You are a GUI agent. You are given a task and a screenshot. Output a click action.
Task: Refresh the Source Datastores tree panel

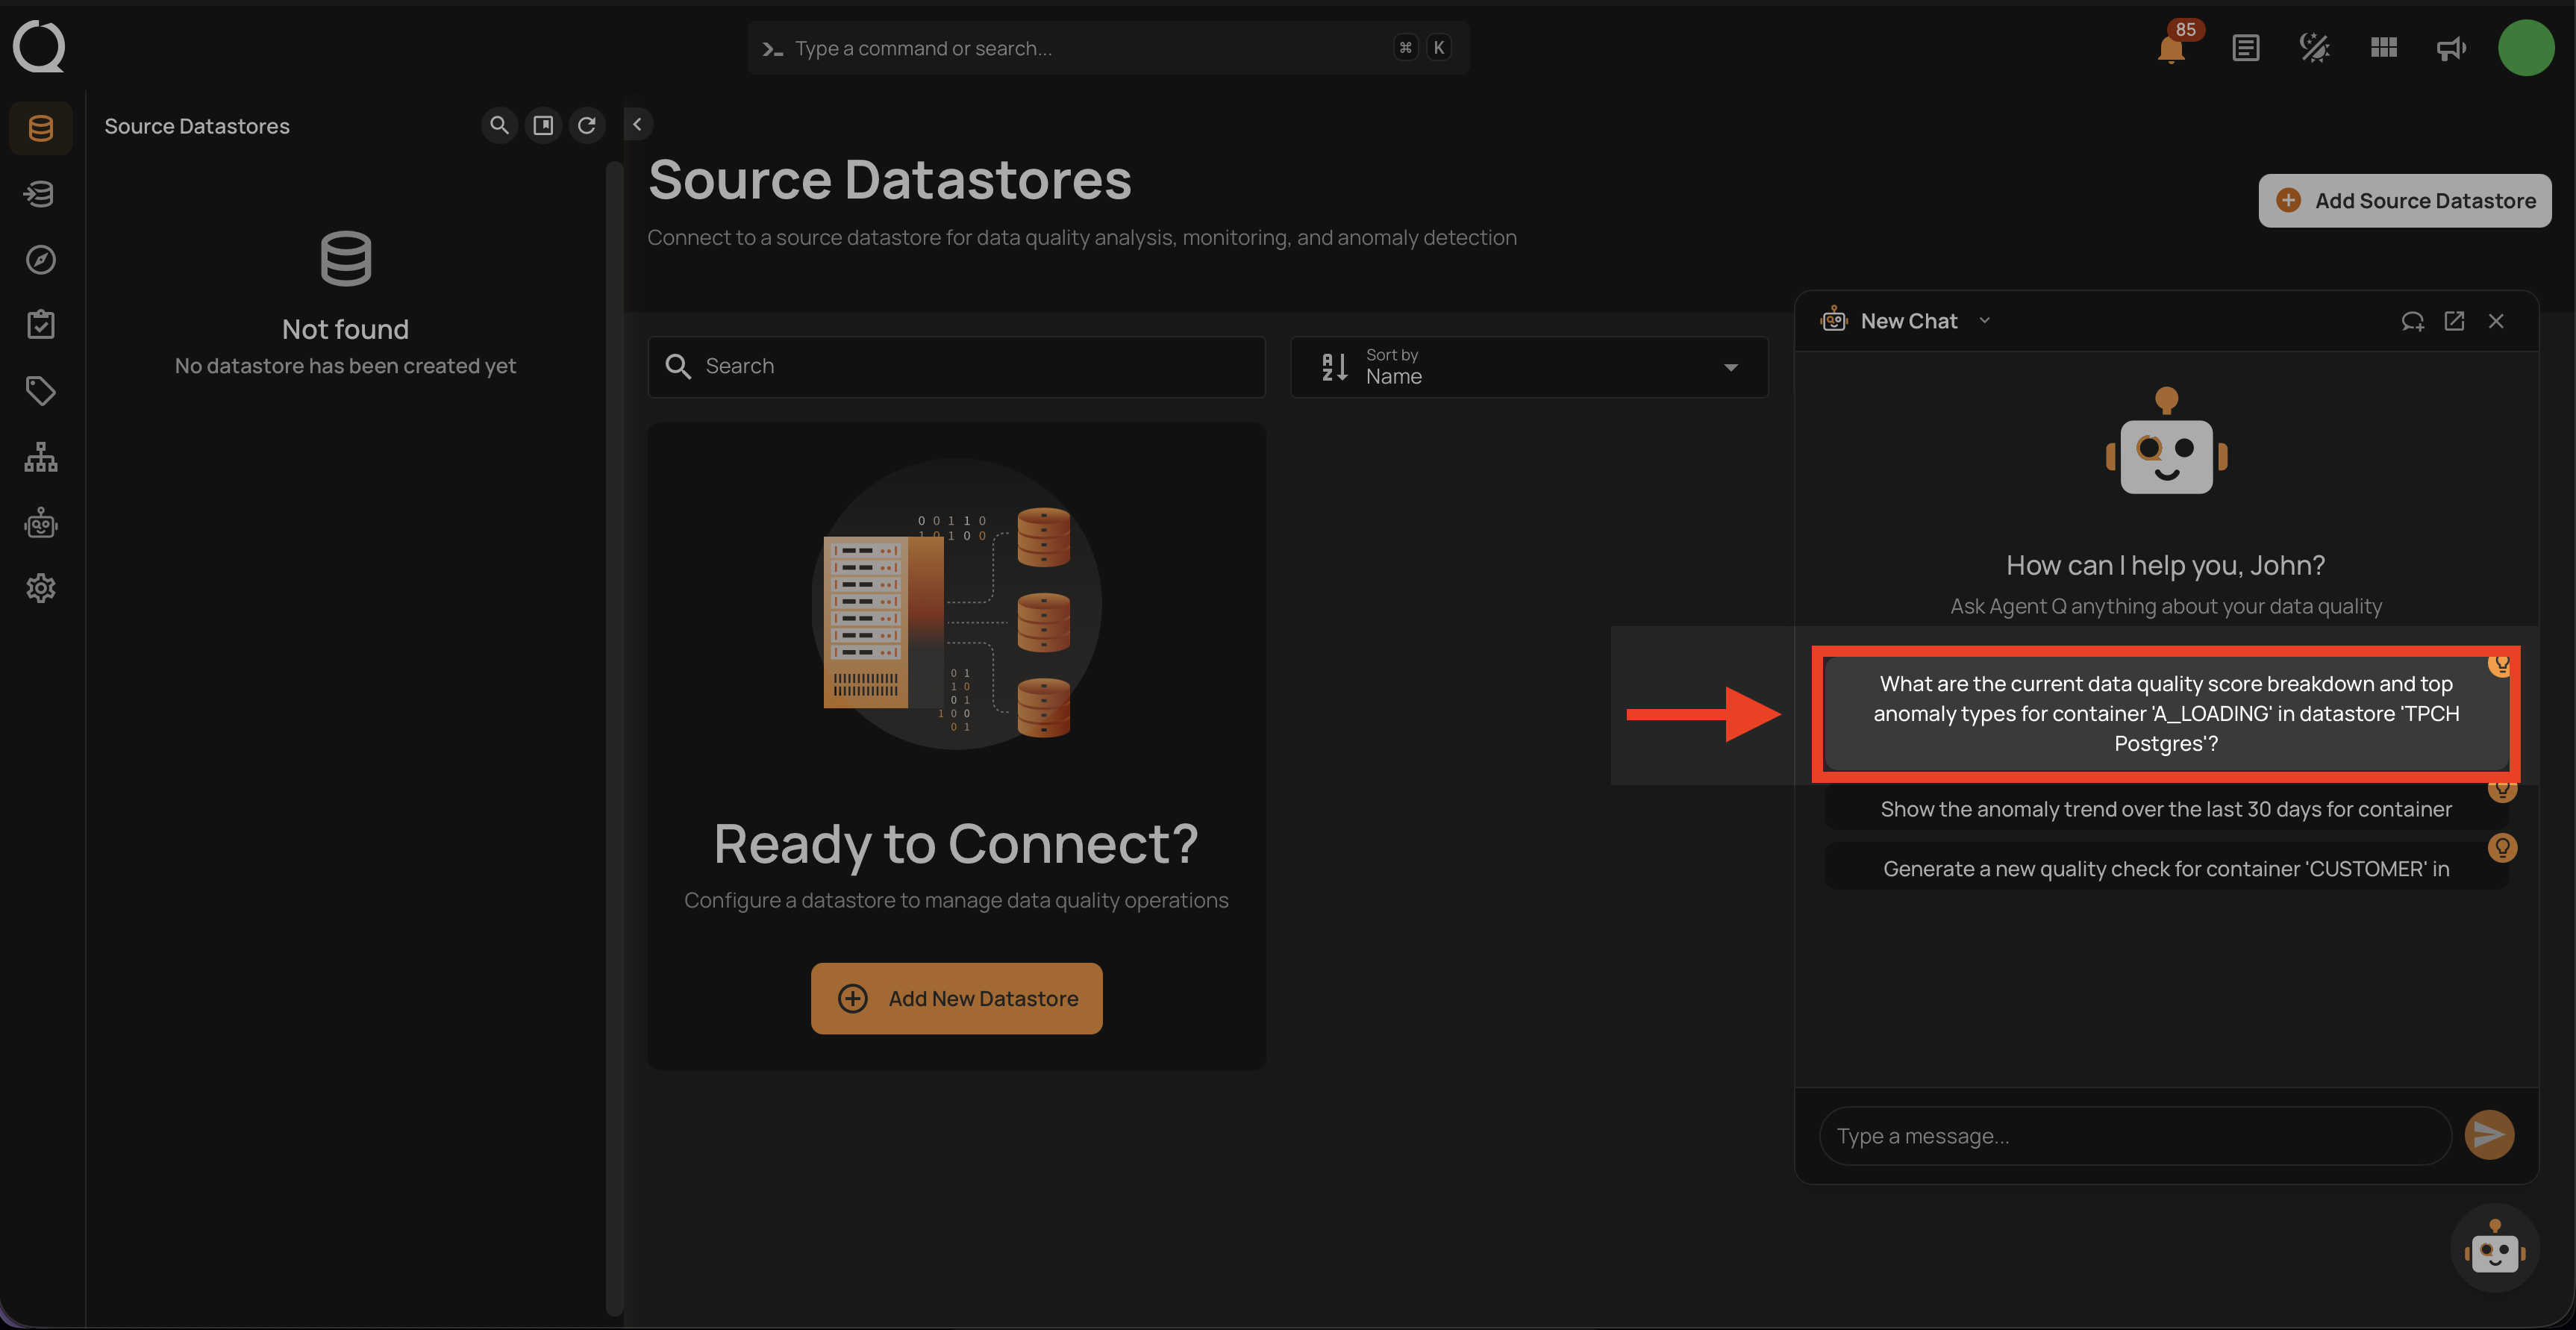click(x=587, y=125)
